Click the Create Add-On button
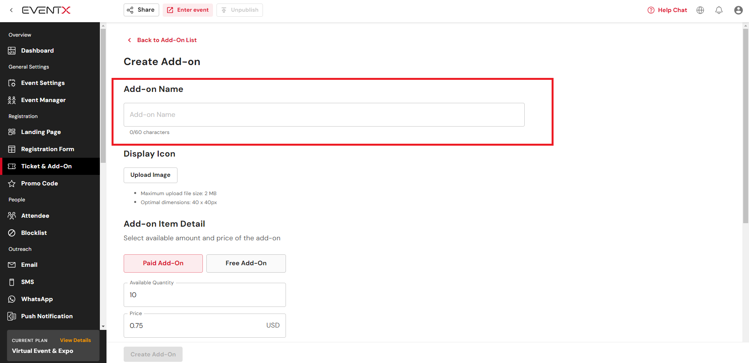 coord(153,354)
